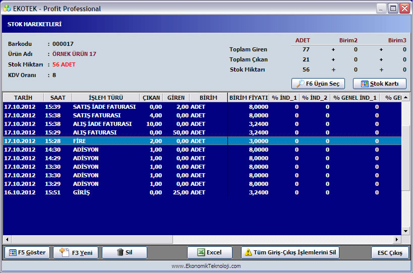413x273 pixels.
Task: Sort by the TARİH column header
Action: pos(23,98)
